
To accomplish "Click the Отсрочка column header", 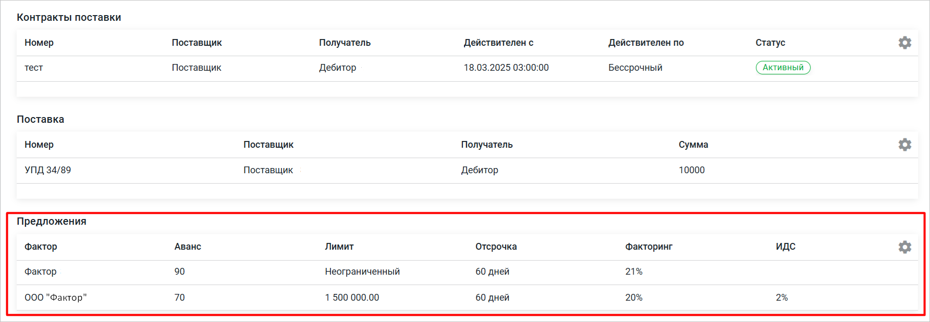I will point(496,247).
